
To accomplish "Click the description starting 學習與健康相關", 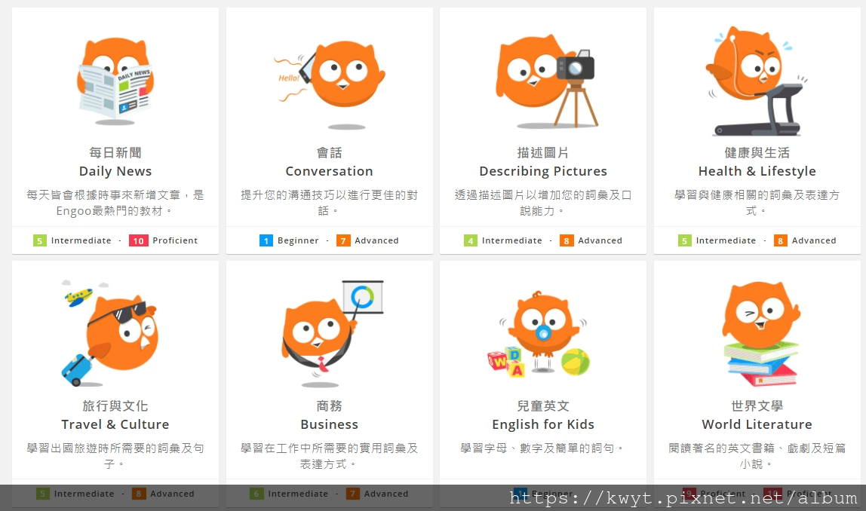I will (x=757, y=203).
